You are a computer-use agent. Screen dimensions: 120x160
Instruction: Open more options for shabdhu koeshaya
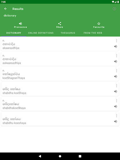click(x=117, y=116)
